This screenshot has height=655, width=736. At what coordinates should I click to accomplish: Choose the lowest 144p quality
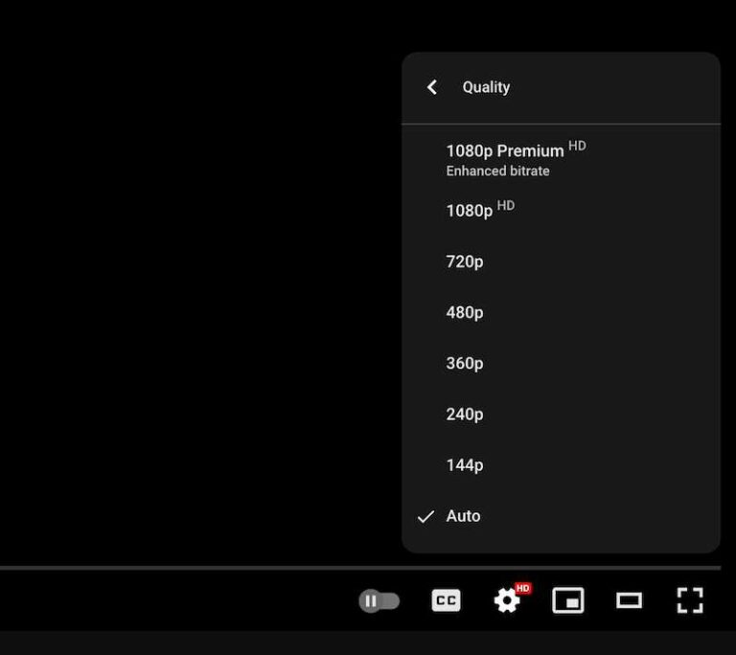click(561, 465)
